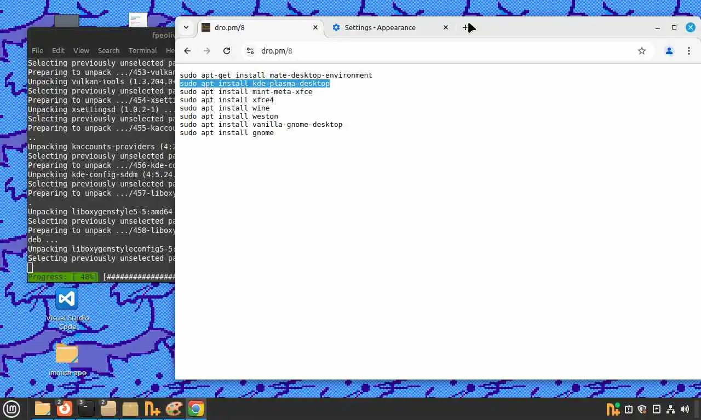Click the terminal window title bar
This screenshot has height=420, width=701.
(x=101, y=36)
